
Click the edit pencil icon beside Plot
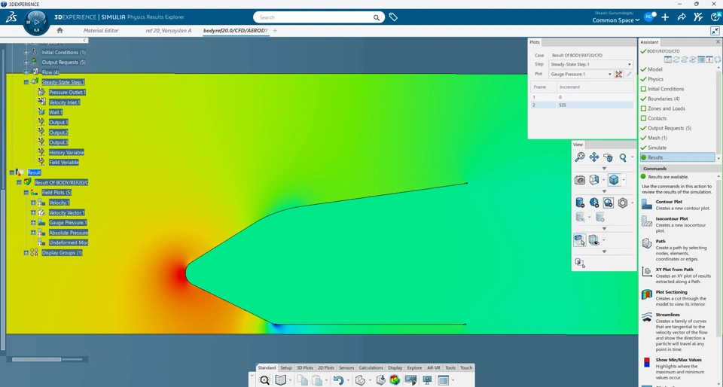[x=629, y=75]
